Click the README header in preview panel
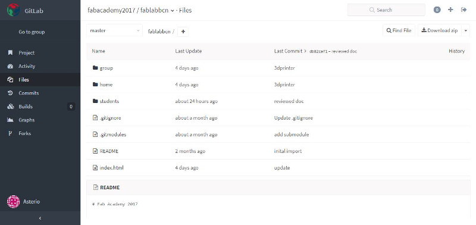The image size is (476, 225). point(109,187)
